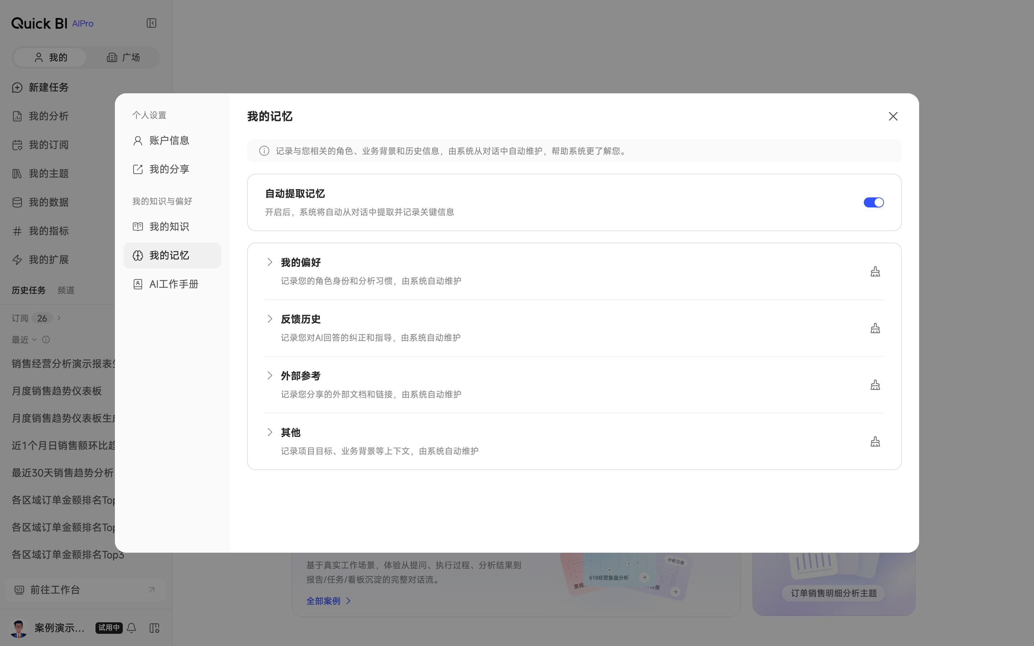
Task: Collapse the sidebar with panel icon
Action: pyautogui.click(x=151, y=23)
